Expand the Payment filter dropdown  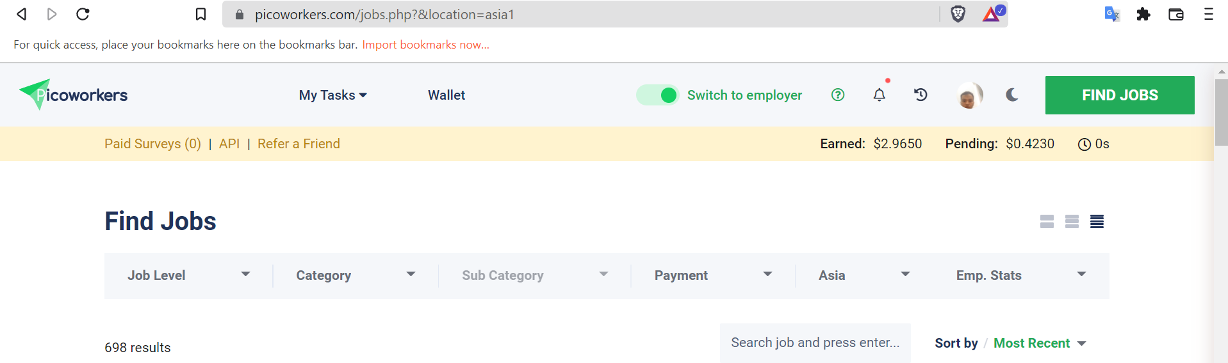(x=713, y=275)
